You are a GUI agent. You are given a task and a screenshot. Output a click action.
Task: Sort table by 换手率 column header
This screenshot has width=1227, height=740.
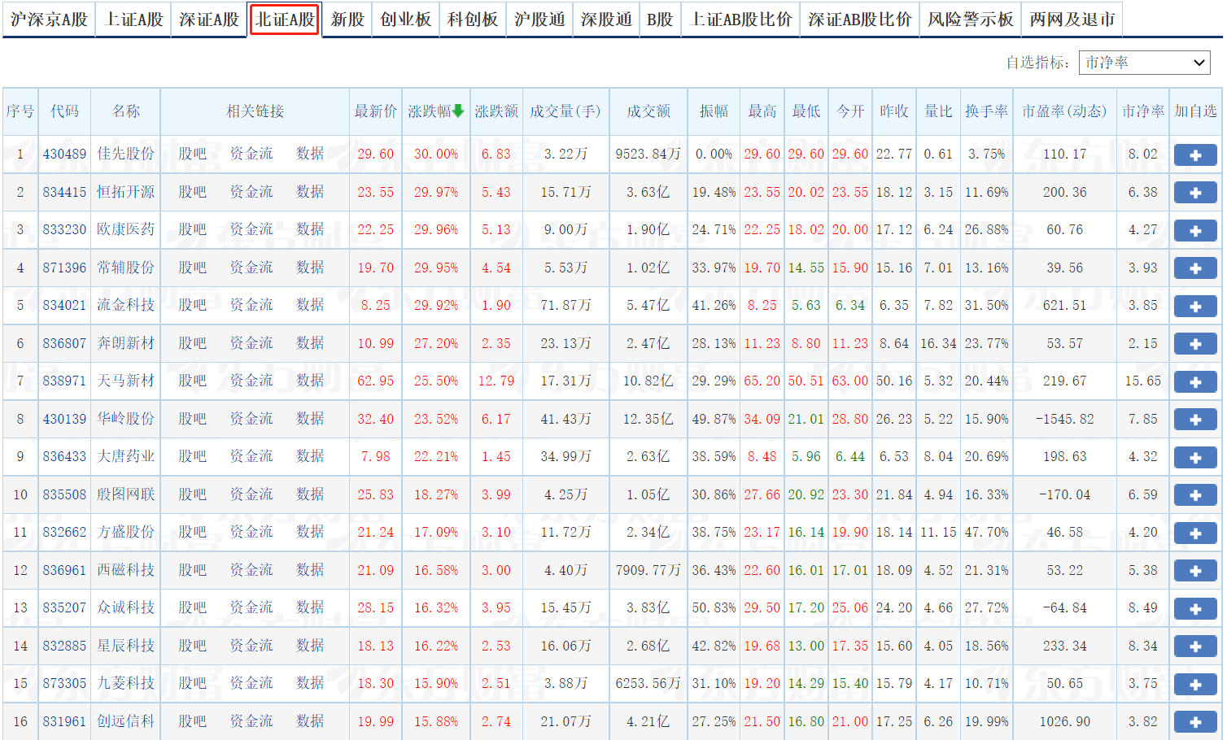(x=987, y=113)
